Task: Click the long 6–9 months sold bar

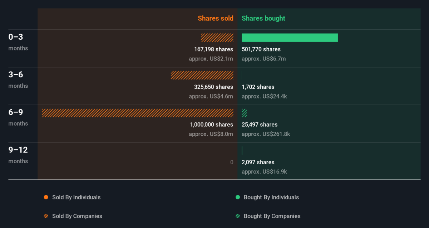Action: coord(137,113)
